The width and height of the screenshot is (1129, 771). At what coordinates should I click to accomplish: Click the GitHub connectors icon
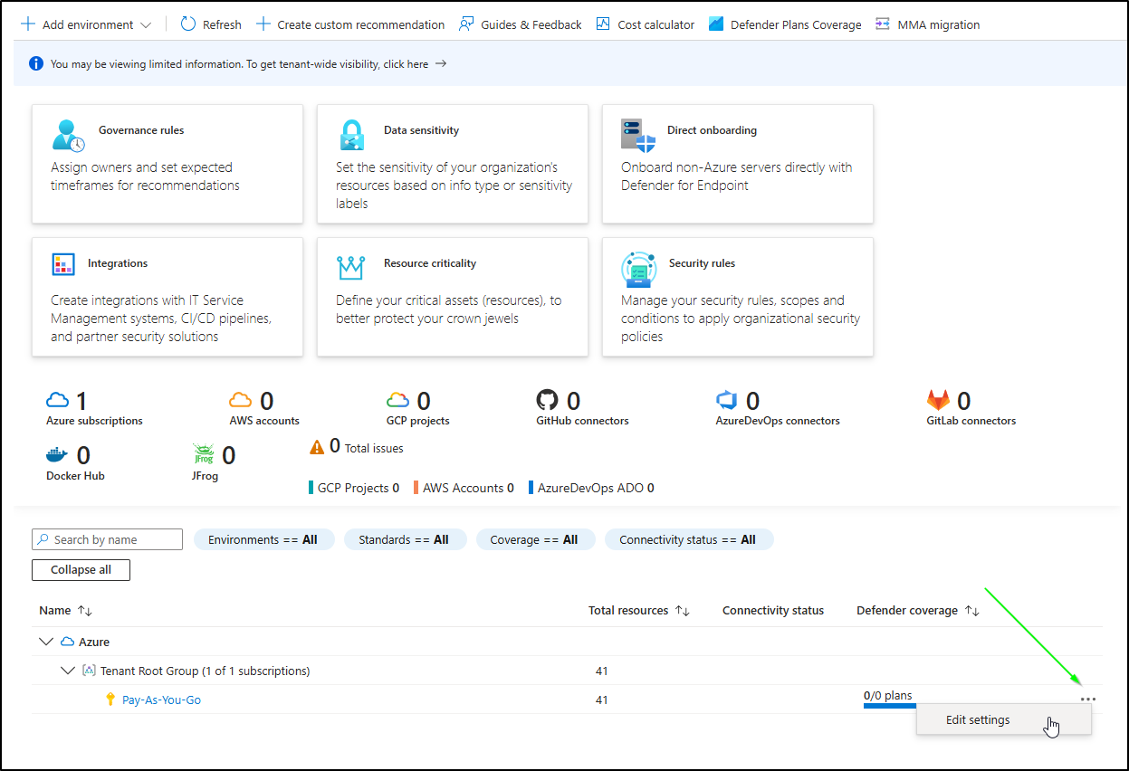pyautogui.click(x=548, y=400)
